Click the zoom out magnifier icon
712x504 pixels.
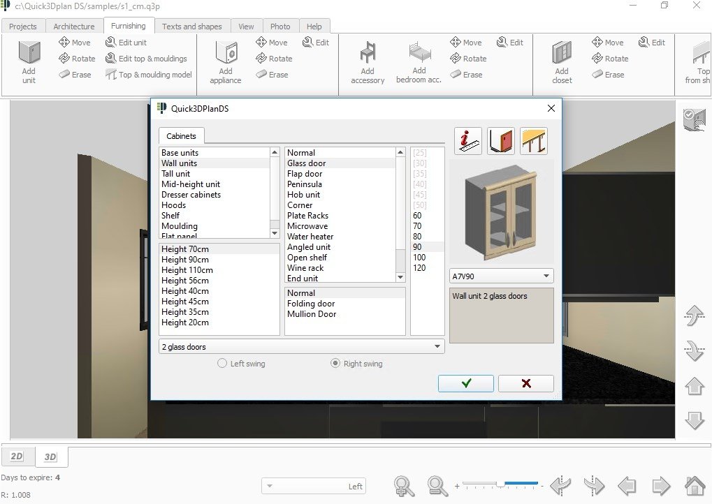pos(437,487)
